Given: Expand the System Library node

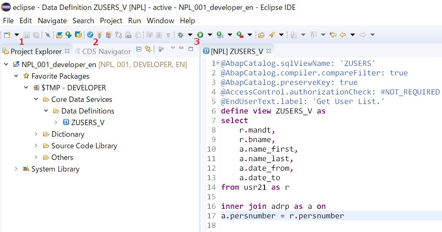Looking at the screenshot, I should 16,169.
